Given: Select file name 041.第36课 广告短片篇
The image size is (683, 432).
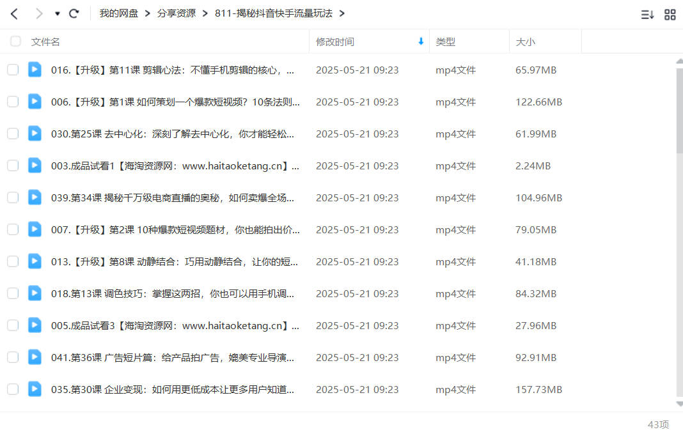Looking at the screenshot, I should pyautogui.click(x=173, y=357).
